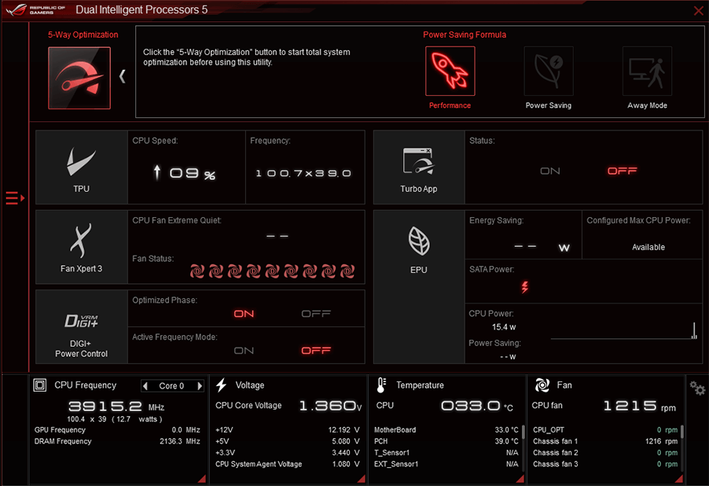Click the 5-Way Optimization speedometer icon
This screenshot has height=486, width=709.
(79, 78)
